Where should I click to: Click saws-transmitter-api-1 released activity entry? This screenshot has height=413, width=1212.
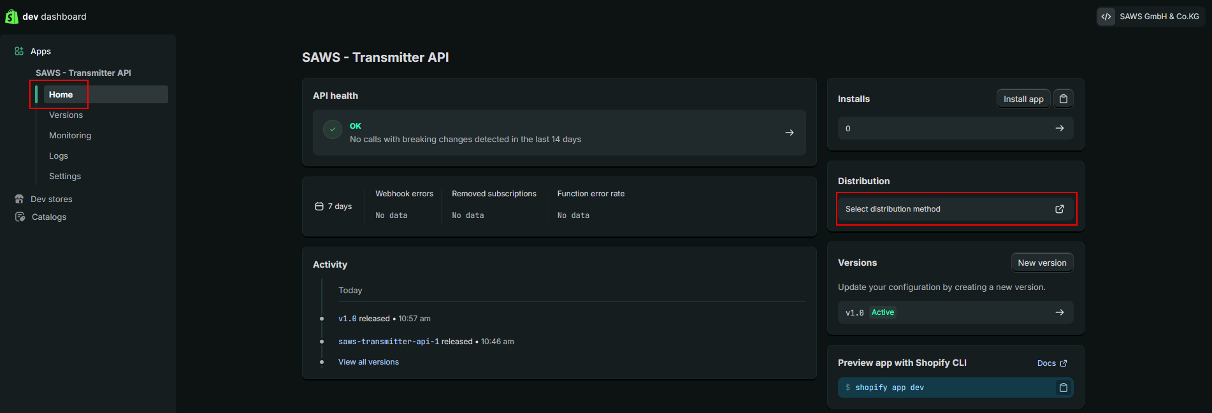[426, 342]
